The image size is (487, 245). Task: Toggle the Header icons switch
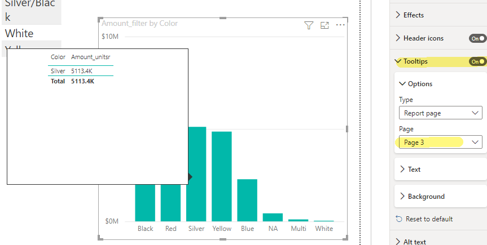(477, 38)
